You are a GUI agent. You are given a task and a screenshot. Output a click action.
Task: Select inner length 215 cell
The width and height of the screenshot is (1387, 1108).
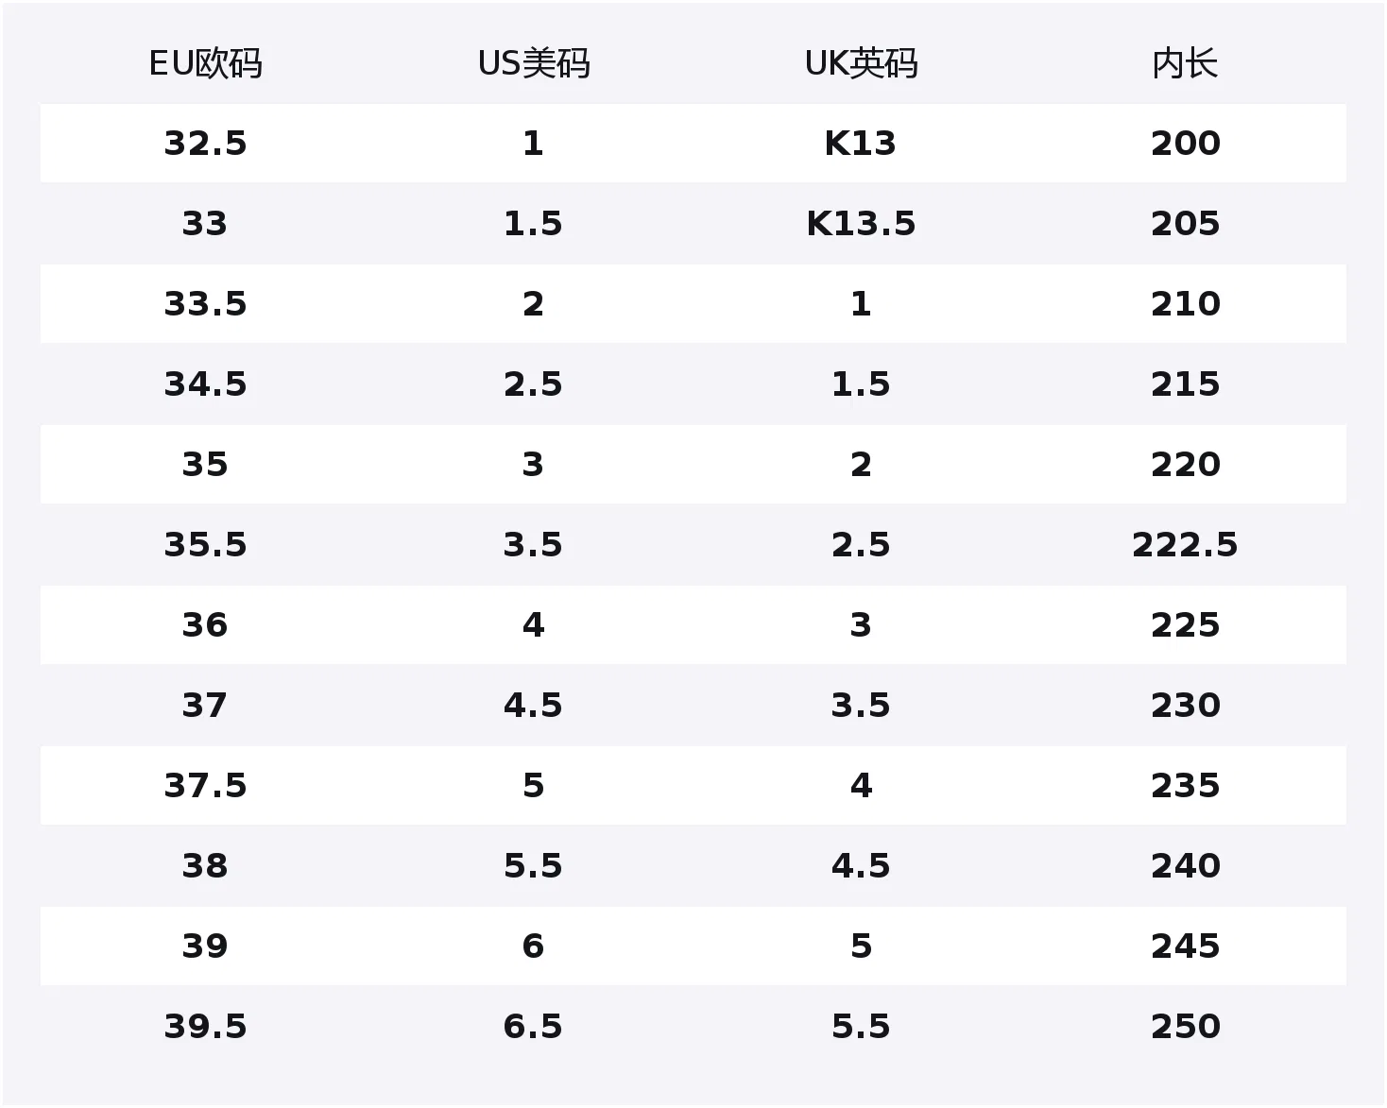point(1185,384)
